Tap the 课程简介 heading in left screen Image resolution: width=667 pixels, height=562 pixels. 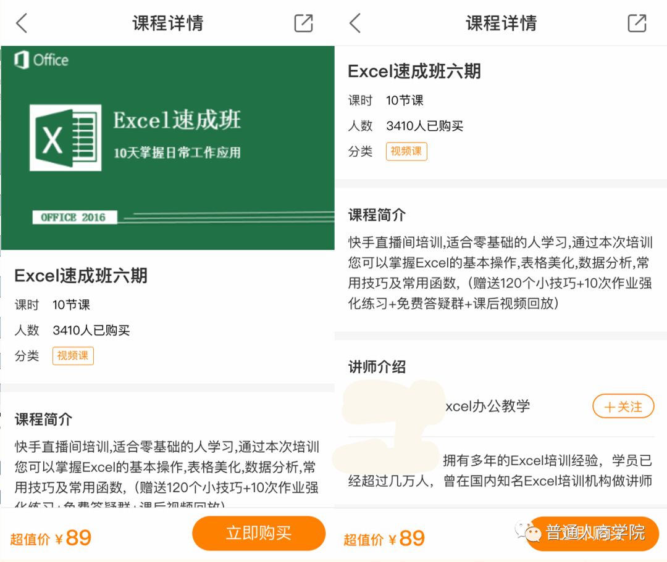[43, 419]
